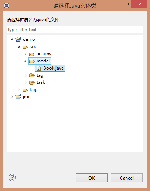Expand the actions folder
Screen dimensions: 150x191
[x=25, y=54]
